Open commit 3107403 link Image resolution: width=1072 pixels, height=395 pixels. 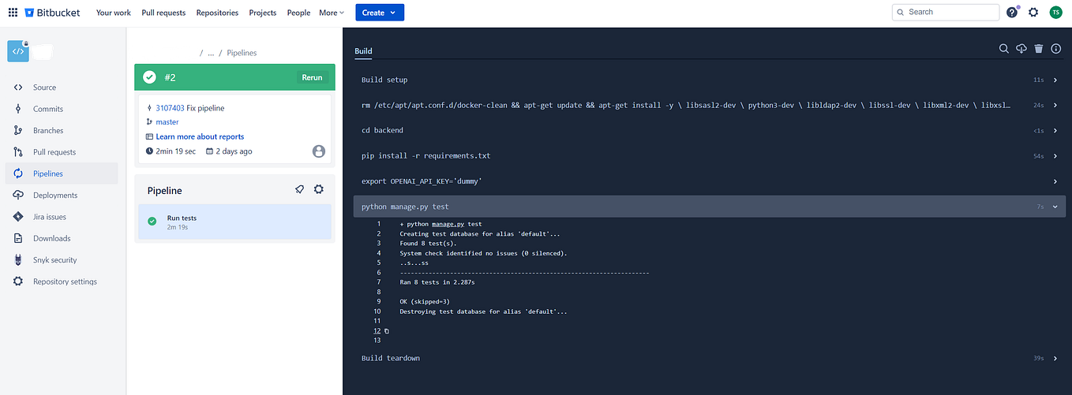point(169,108)
